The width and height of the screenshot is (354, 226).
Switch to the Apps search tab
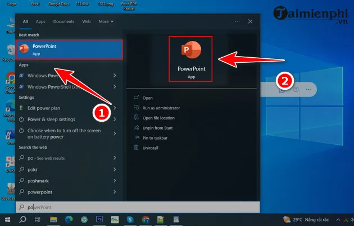(40, 22)
